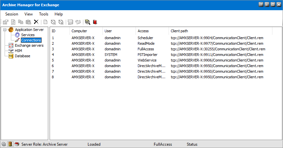Sort by the ID column header
283x148 pixels.
(x=60, y=31)
